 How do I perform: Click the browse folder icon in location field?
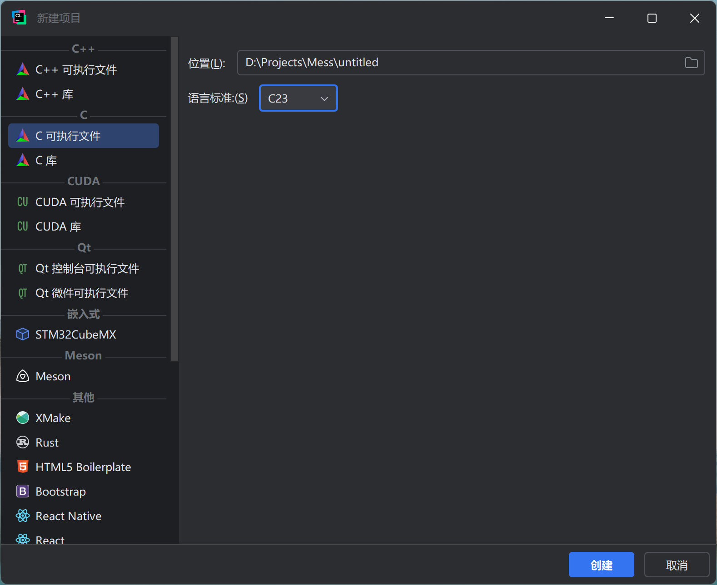691,63
